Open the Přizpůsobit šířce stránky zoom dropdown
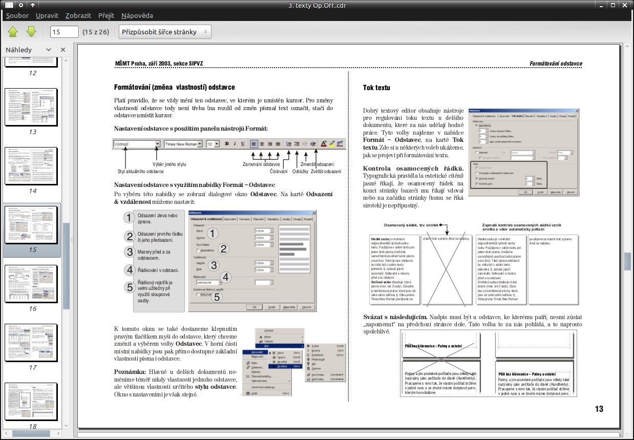 pos(165,32)
